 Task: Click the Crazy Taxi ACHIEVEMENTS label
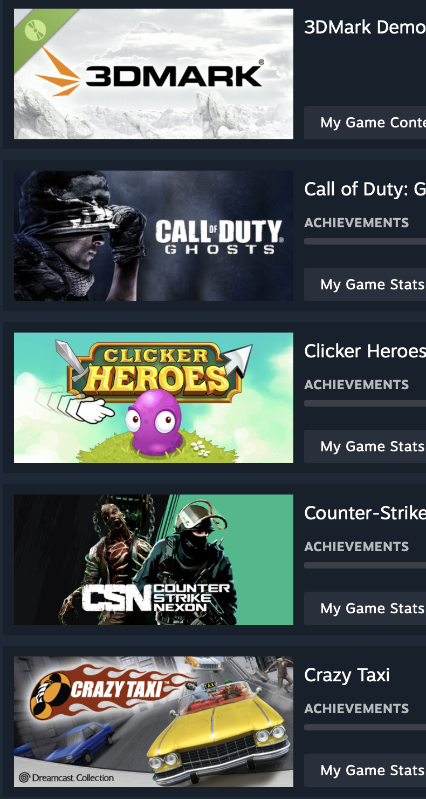click(356, 708)
